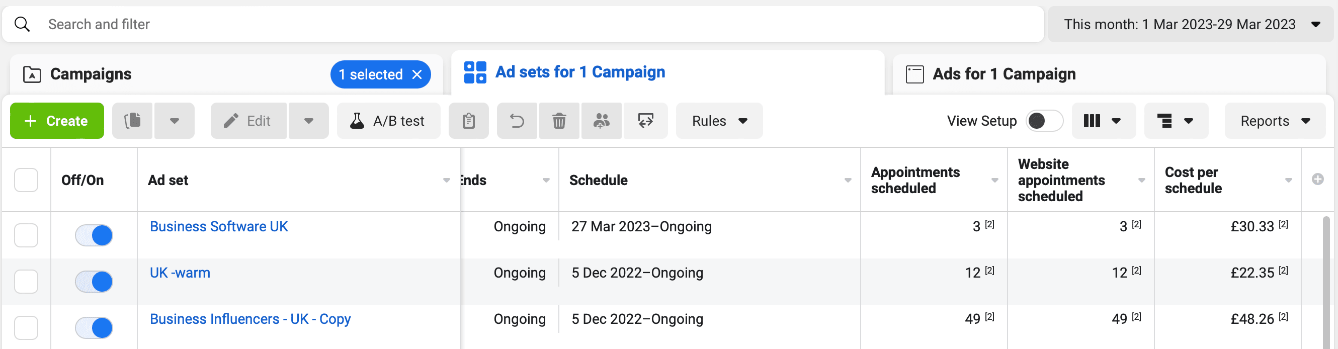Click the duplicate ad set icon
The image size is (1338, 349).
click(x=132, y=121)
